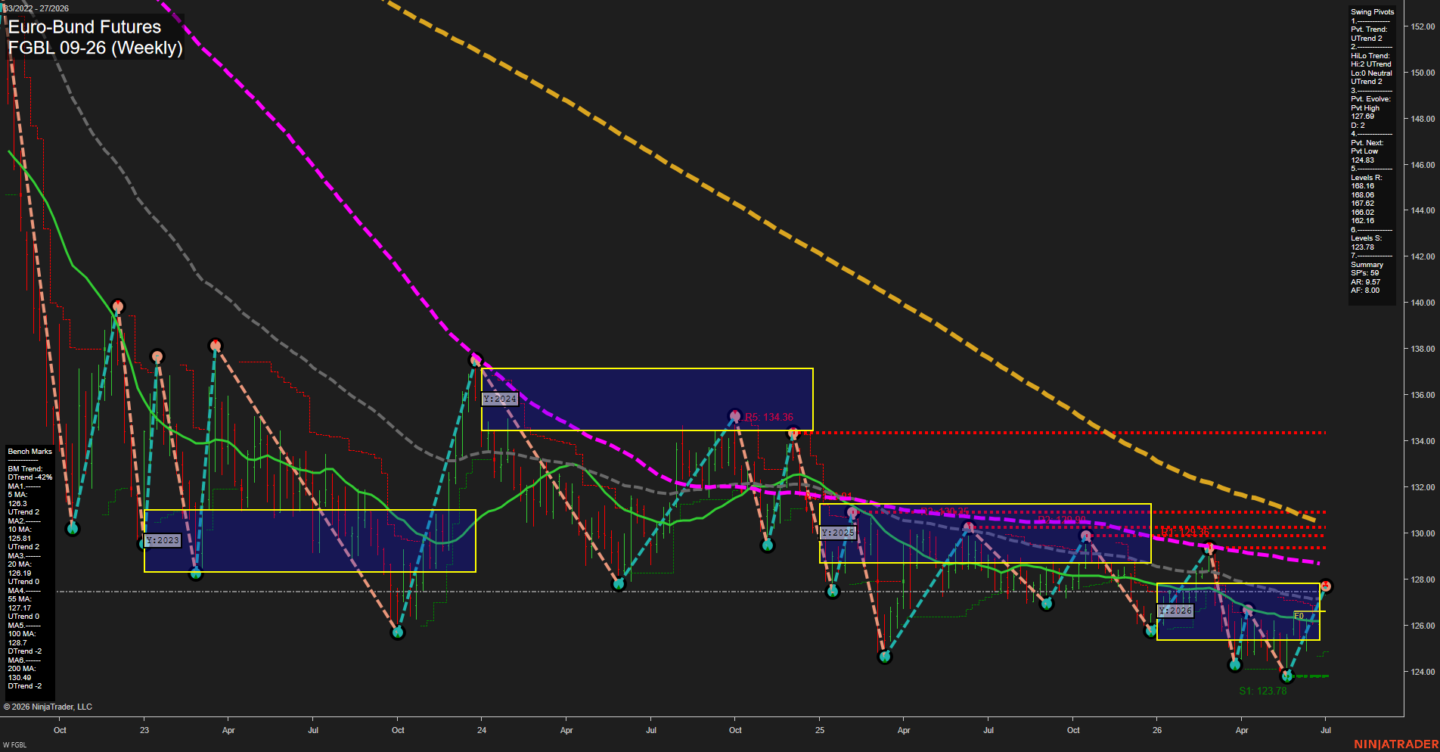
Task: Click the 128.00 price axis label
Action: point(1422,580)
